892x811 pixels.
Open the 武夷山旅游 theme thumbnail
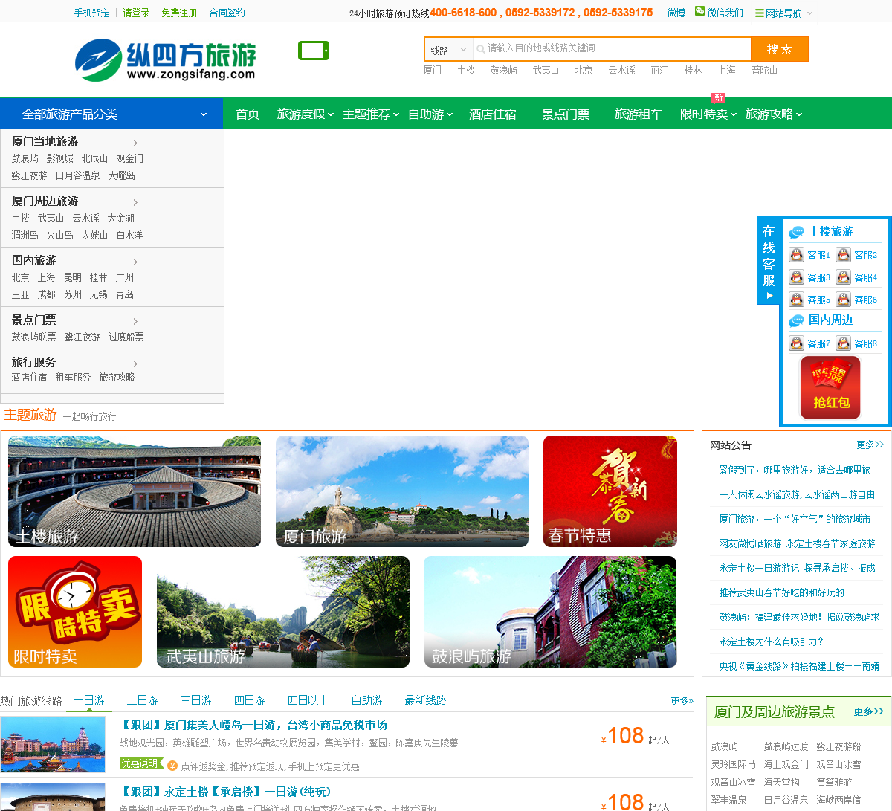[x=283, y=612]
